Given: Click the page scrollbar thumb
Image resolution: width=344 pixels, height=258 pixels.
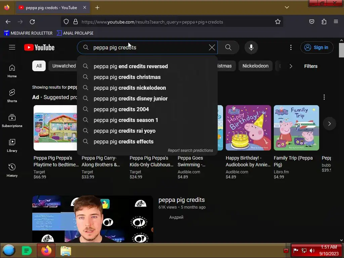Looking at the screenshot, I should tap(341, 50).
